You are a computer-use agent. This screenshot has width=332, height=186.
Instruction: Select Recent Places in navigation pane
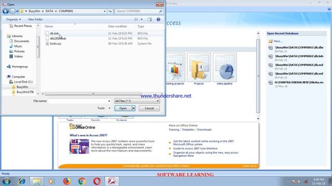23,26
